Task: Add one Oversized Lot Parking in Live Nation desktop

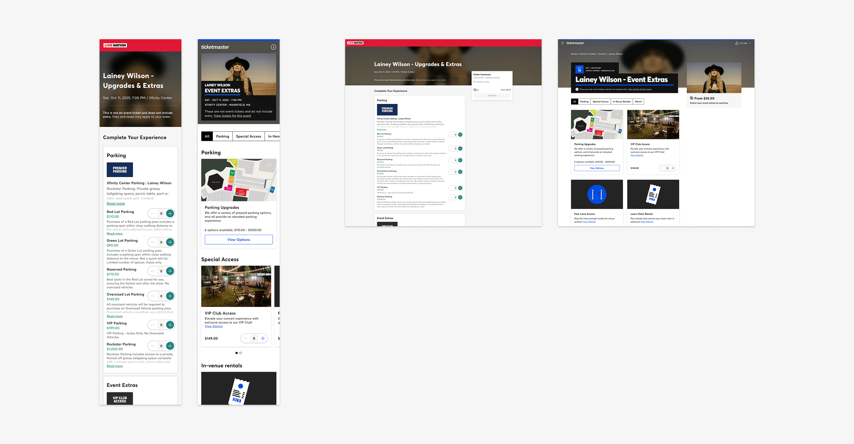Action: coord(460,172)
